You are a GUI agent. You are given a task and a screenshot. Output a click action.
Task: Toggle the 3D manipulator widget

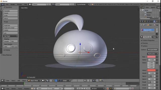[x=54, y=80]
